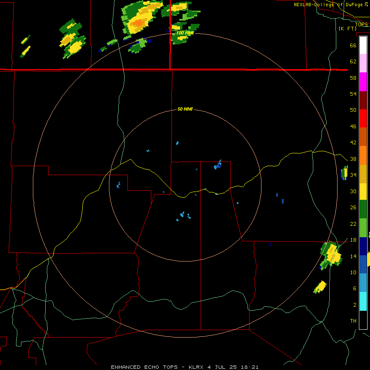Click the navy swatch above 14
Viewport: 370px width, 370px height.
coord(363,246)
